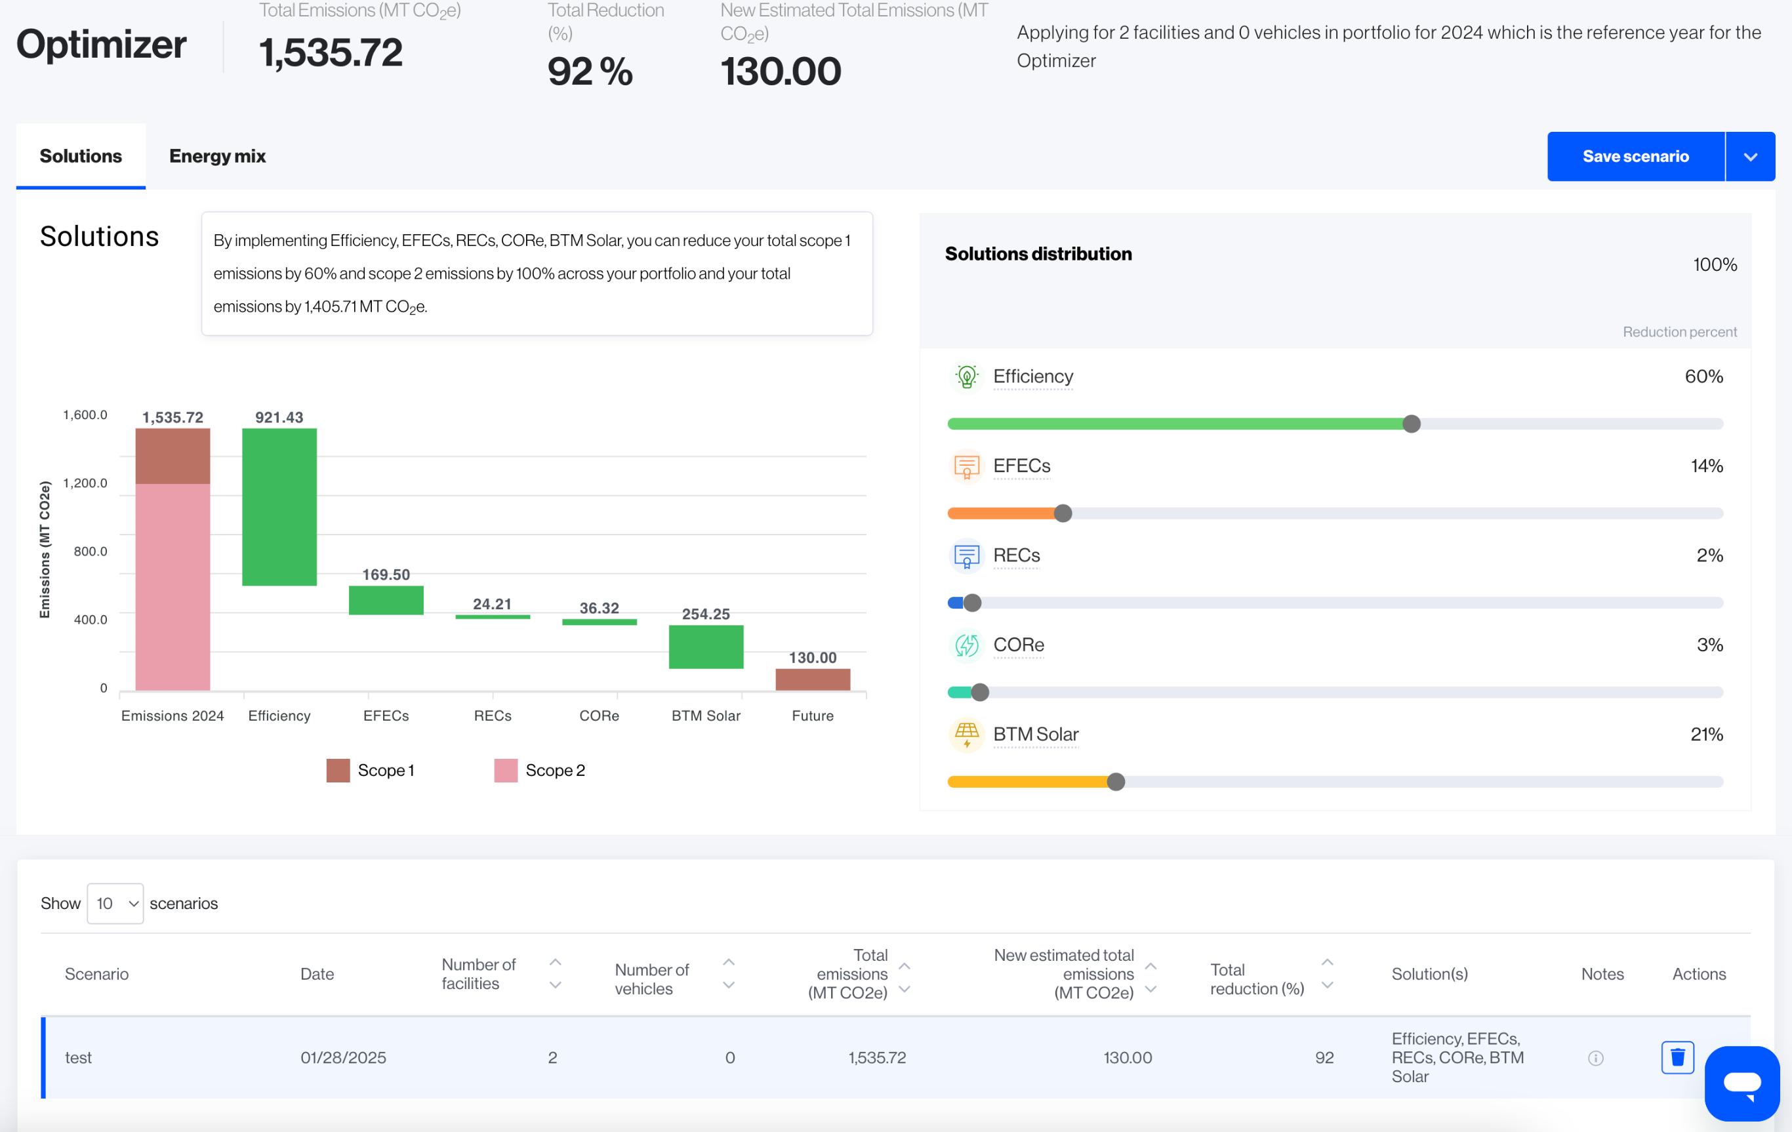This screenshot has height=1132, width=1792.
Task: Sort descending by Total reduction percent
Action: [x=1327, y=984]
